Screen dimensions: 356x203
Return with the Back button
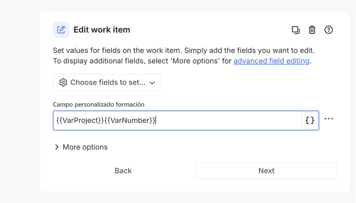point(123,171)
